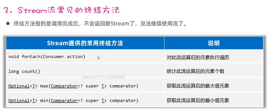
Task: Click the '获取此流运算后的最大值元素' description
Action: 198,86
